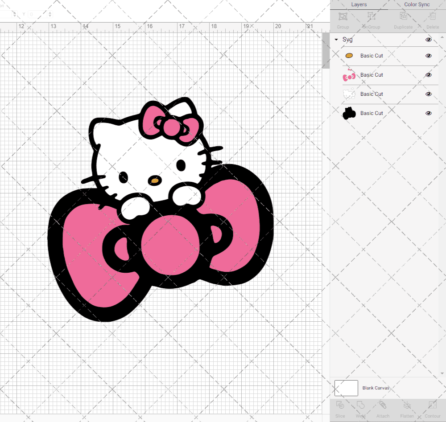
Task: Click the UnGroup icon
Action: pos(371,16)
